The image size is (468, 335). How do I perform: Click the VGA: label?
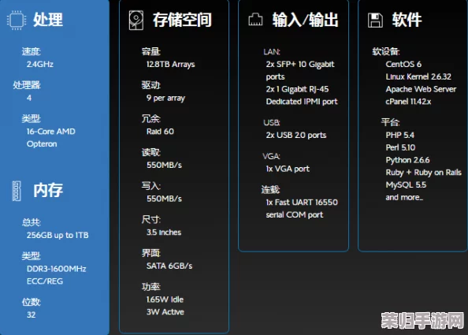pyautogui.click(x=271, y=156)
